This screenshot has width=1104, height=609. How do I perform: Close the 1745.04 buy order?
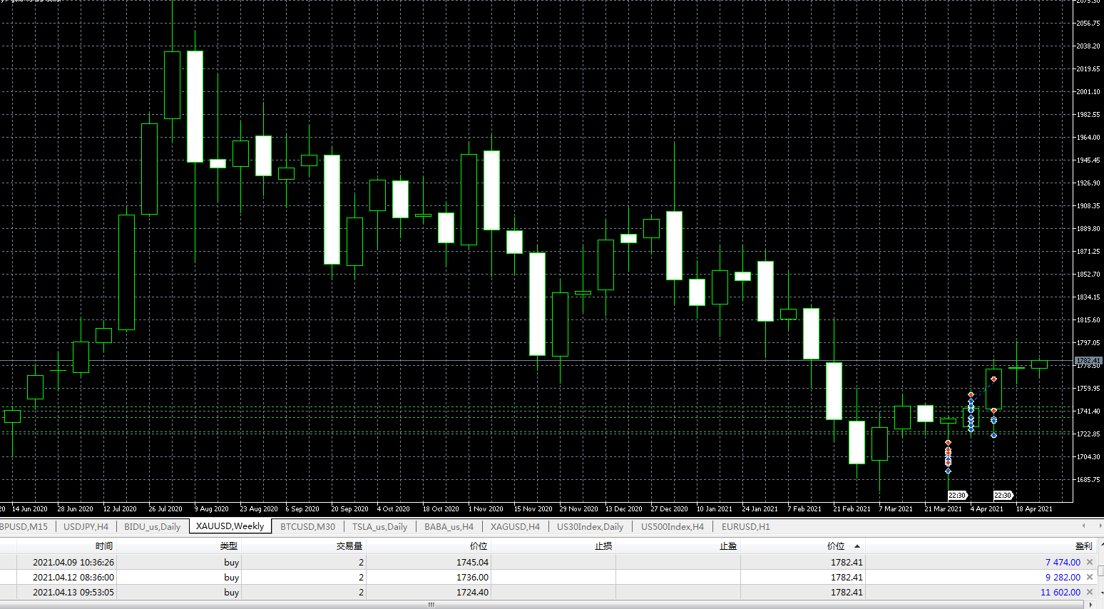pos(1089,563)
